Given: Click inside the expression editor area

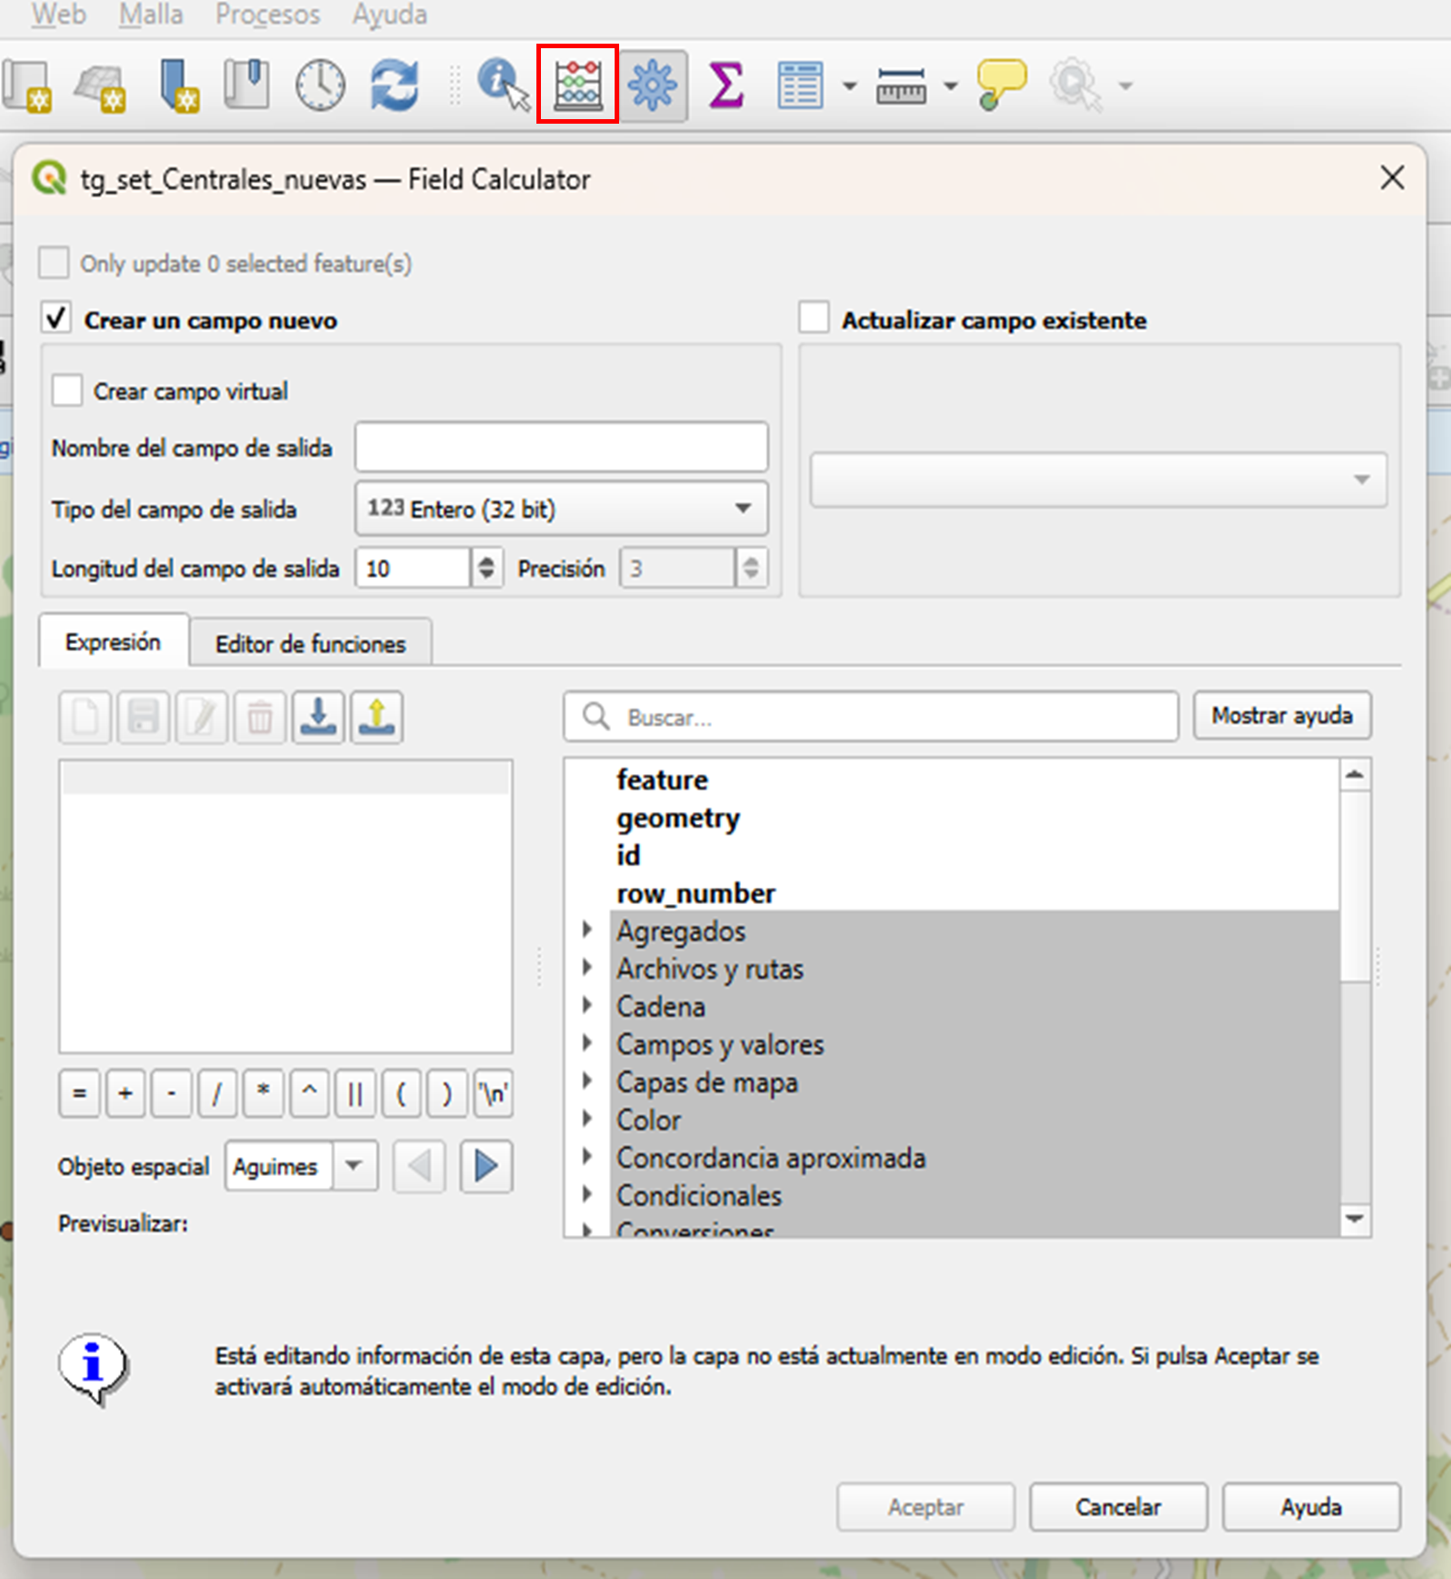Looking at the screenshot, I should [x=285, y=906].
